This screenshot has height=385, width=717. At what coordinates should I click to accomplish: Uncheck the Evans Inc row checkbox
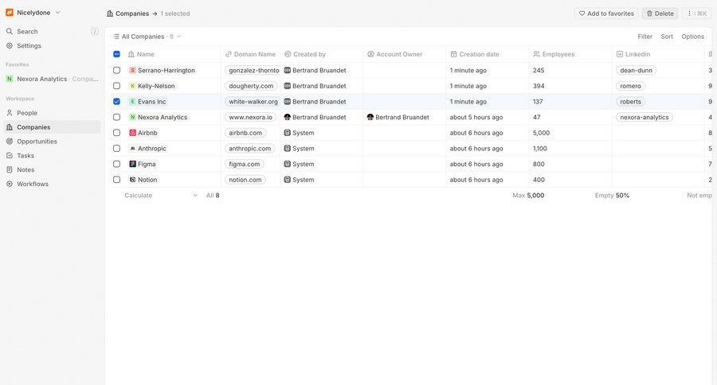[116, 101]
